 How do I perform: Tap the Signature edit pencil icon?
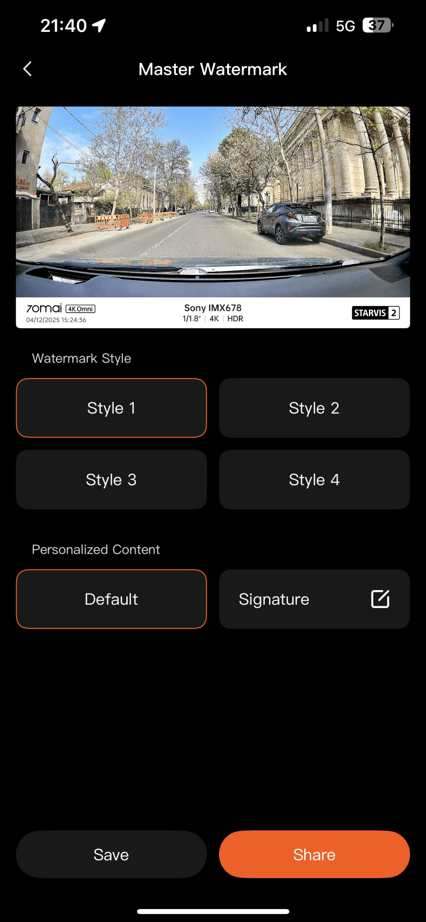pos(380,599)
